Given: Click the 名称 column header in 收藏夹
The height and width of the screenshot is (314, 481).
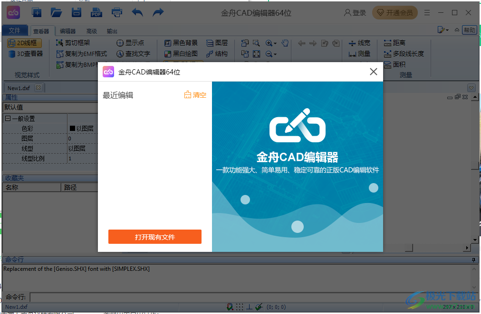Looking at the screenshot, I should [x=31, y=187].
